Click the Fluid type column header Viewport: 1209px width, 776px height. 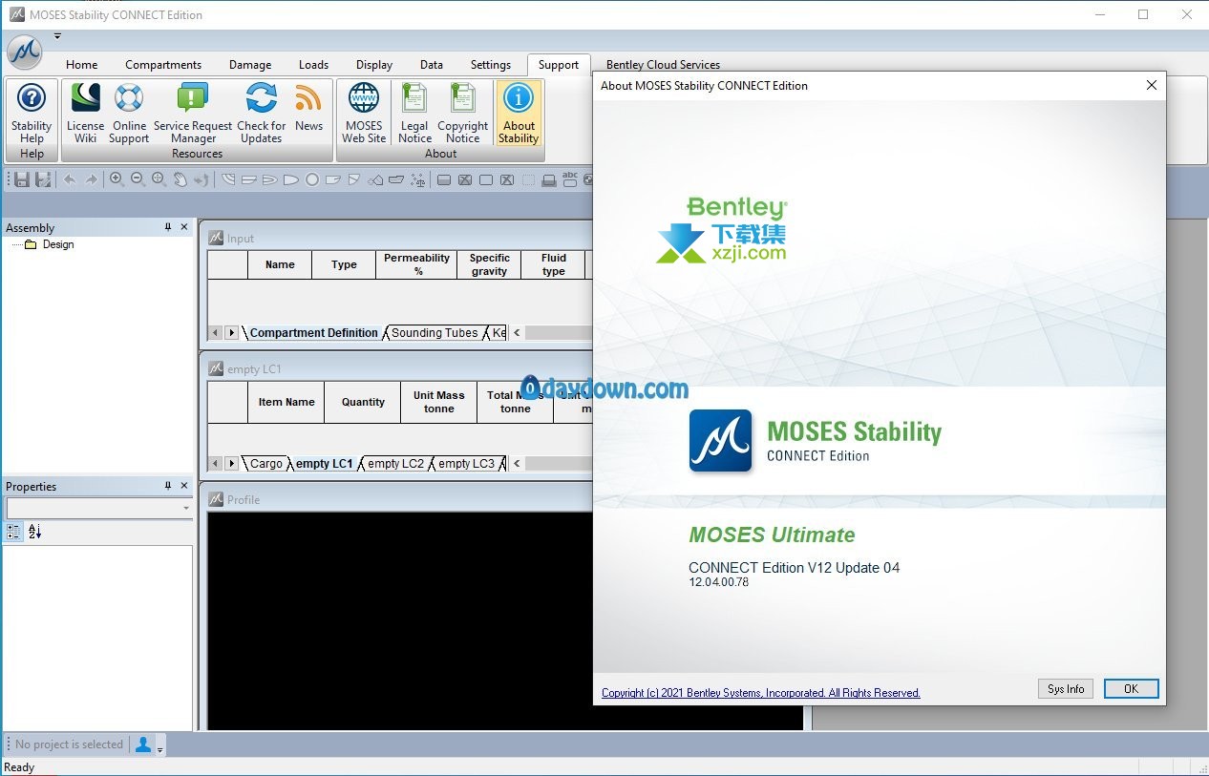coord(554,264)
